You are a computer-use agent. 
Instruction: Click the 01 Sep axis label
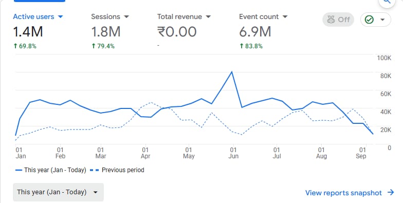click(361, 153)
